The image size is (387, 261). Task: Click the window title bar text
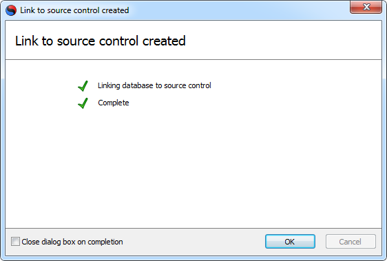[74, 10]
